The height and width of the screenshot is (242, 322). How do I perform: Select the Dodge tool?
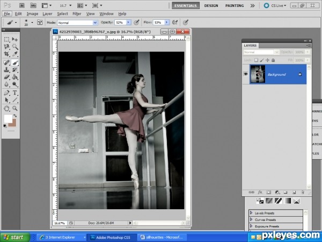(x=15, y=84)
